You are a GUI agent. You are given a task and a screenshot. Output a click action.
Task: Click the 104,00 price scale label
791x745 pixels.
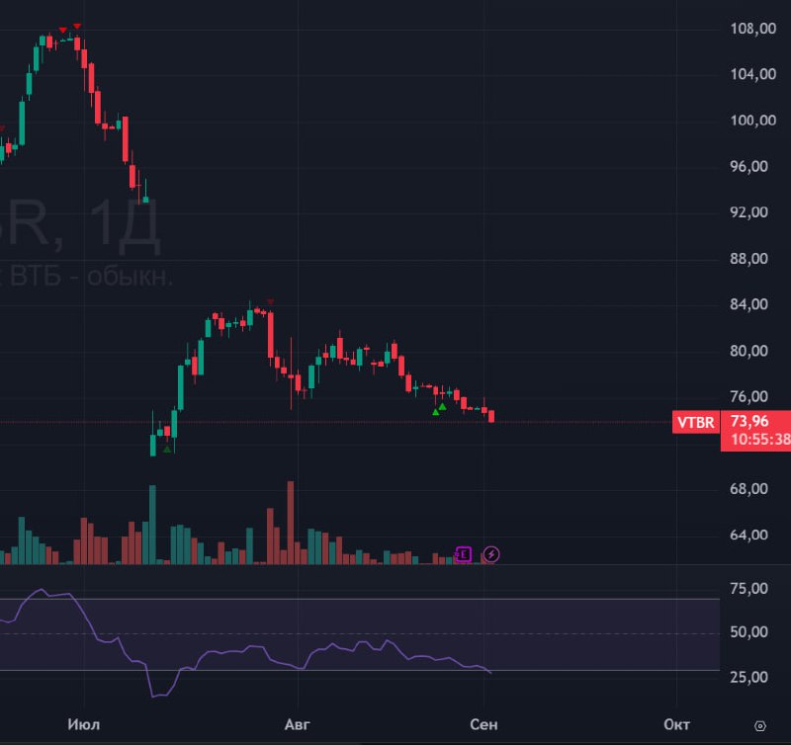pos(752,74)
